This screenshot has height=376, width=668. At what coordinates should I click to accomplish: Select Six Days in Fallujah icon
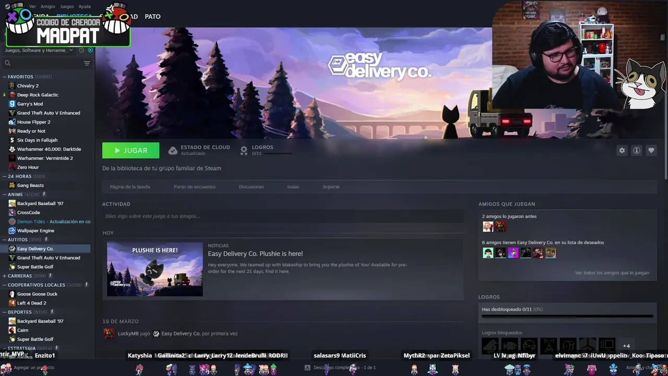pos(12,140)
